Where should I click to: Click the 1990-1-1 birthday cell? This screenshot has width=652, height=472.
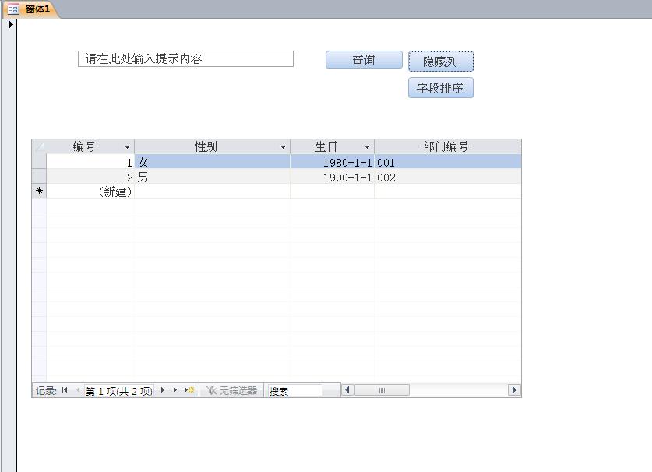tap(333, 177)
